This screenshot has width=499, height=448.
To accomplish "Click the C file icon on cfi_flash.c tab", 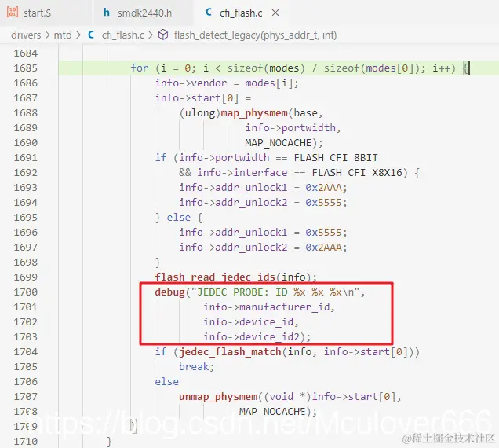I will point(209,13).
